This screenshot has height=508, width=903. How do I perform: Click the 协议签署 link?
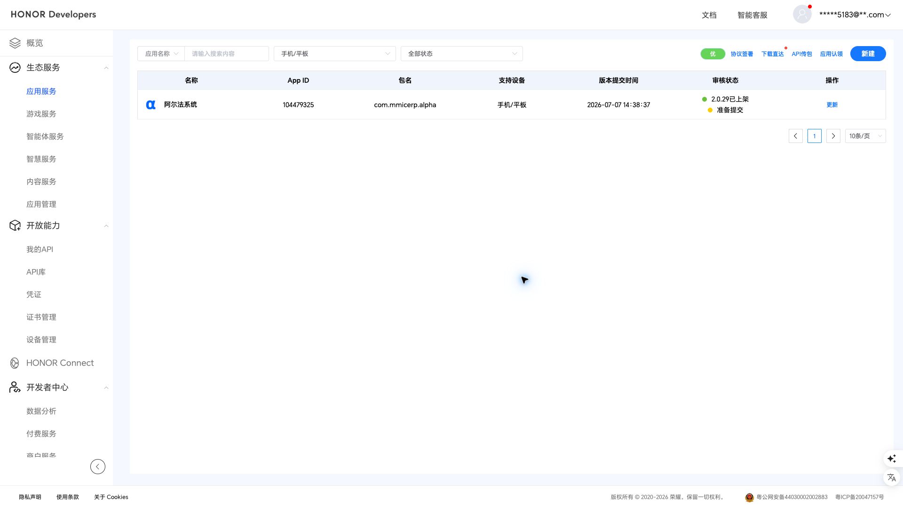tap(742, 54)
